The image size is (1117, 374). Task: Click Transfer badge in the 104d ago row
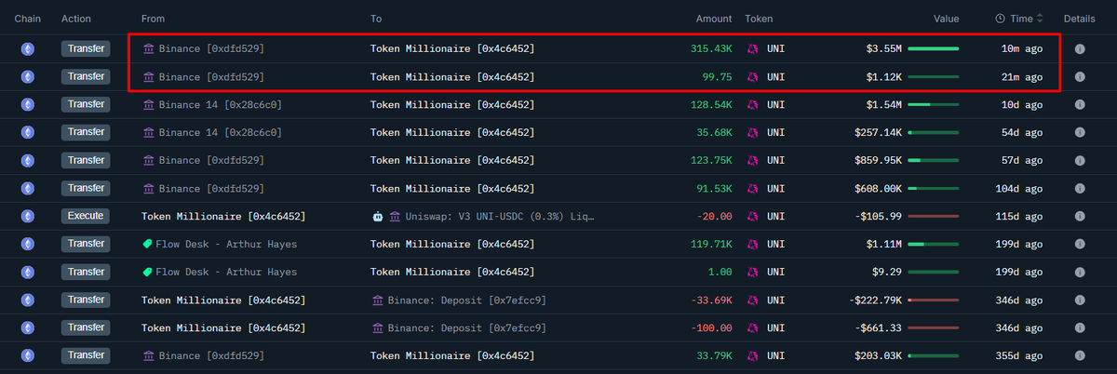[86, 188]
